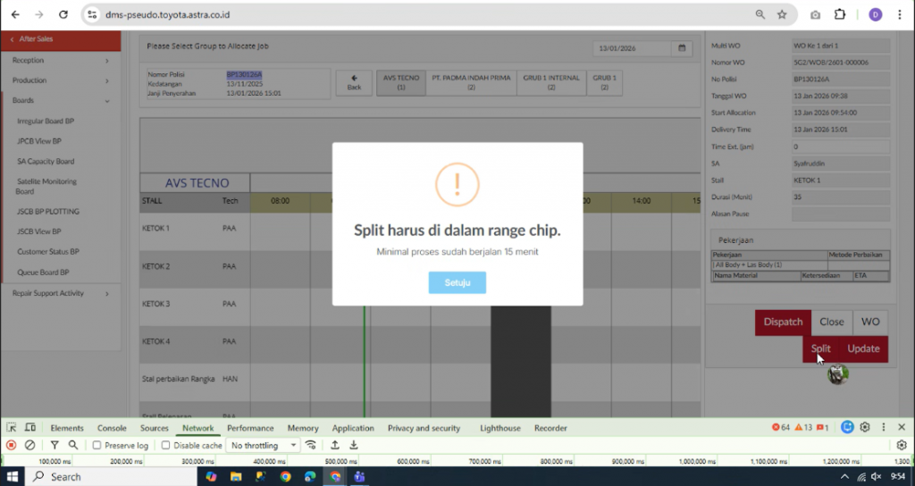Enable the Preserve log checkbox
Image resolution: width=915 pixels, height=486 pixels.
coord(97,445)
